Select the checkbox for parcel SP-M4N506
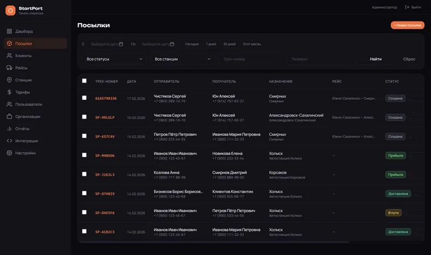Screen dimensions: 431x255 point(84,155)
